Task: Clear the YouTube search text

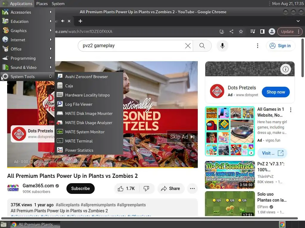Action: 188,46
